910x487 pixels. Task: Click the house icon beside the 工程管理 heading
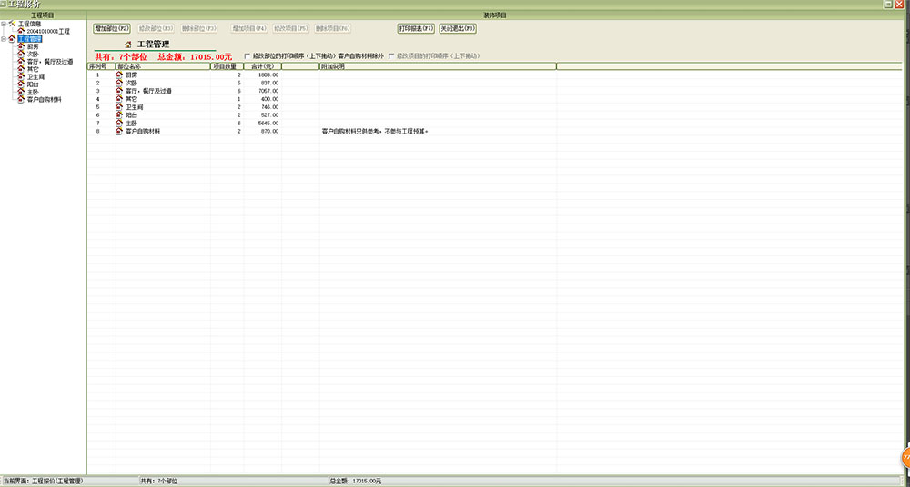tap(127, 44)
